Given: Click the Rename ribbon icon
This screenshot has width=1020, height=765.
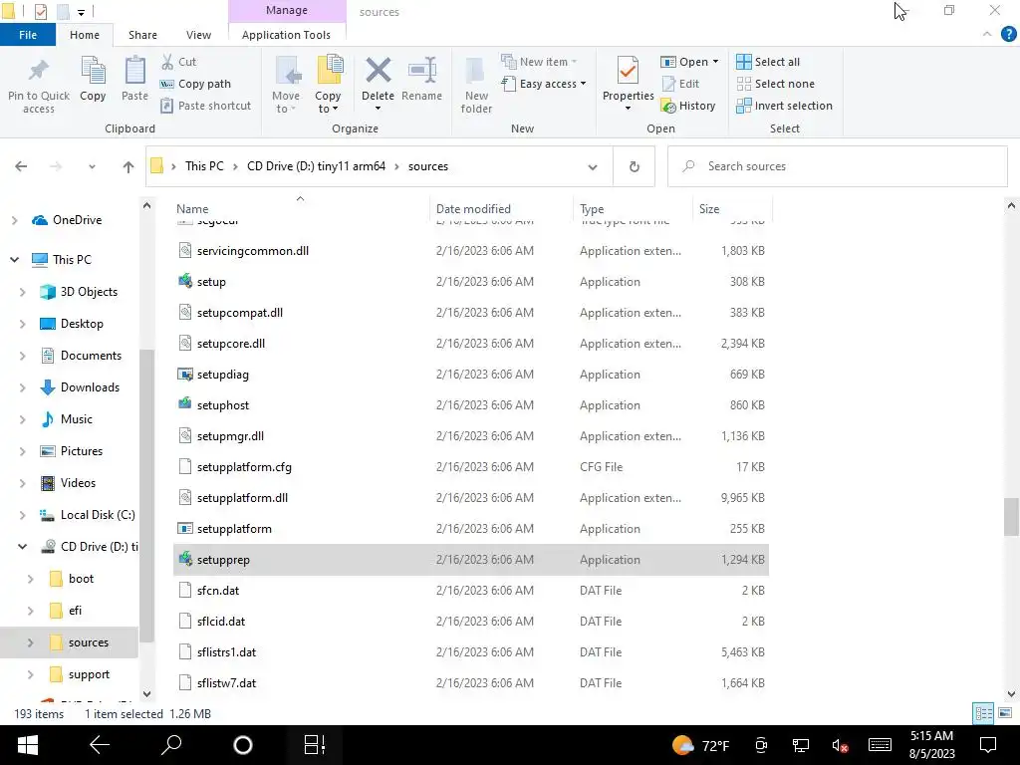Looking at the screenshot, I should [x=421, y=71].
